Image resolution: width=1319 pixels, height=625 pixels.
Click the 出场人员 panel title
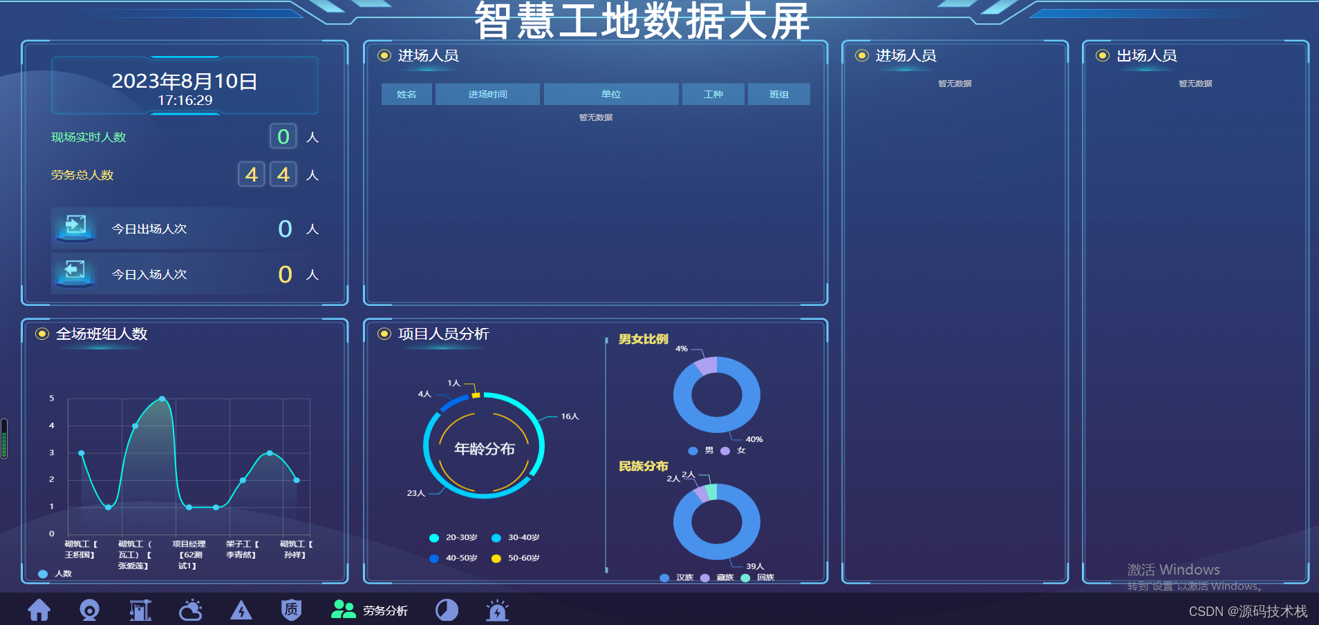[1147, 56]
